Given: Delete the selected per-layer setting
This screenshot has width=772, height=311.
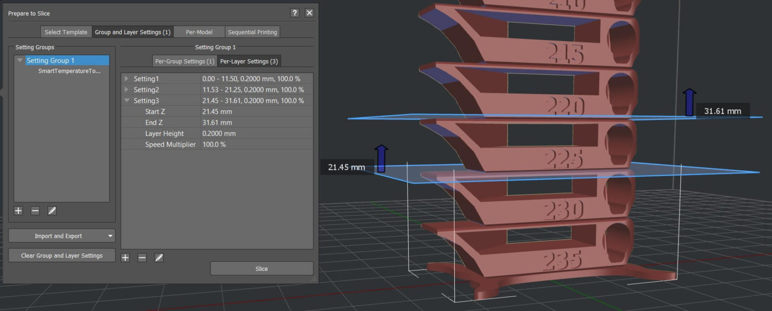Looking at the screenshot, I should [x=142, y=257].
